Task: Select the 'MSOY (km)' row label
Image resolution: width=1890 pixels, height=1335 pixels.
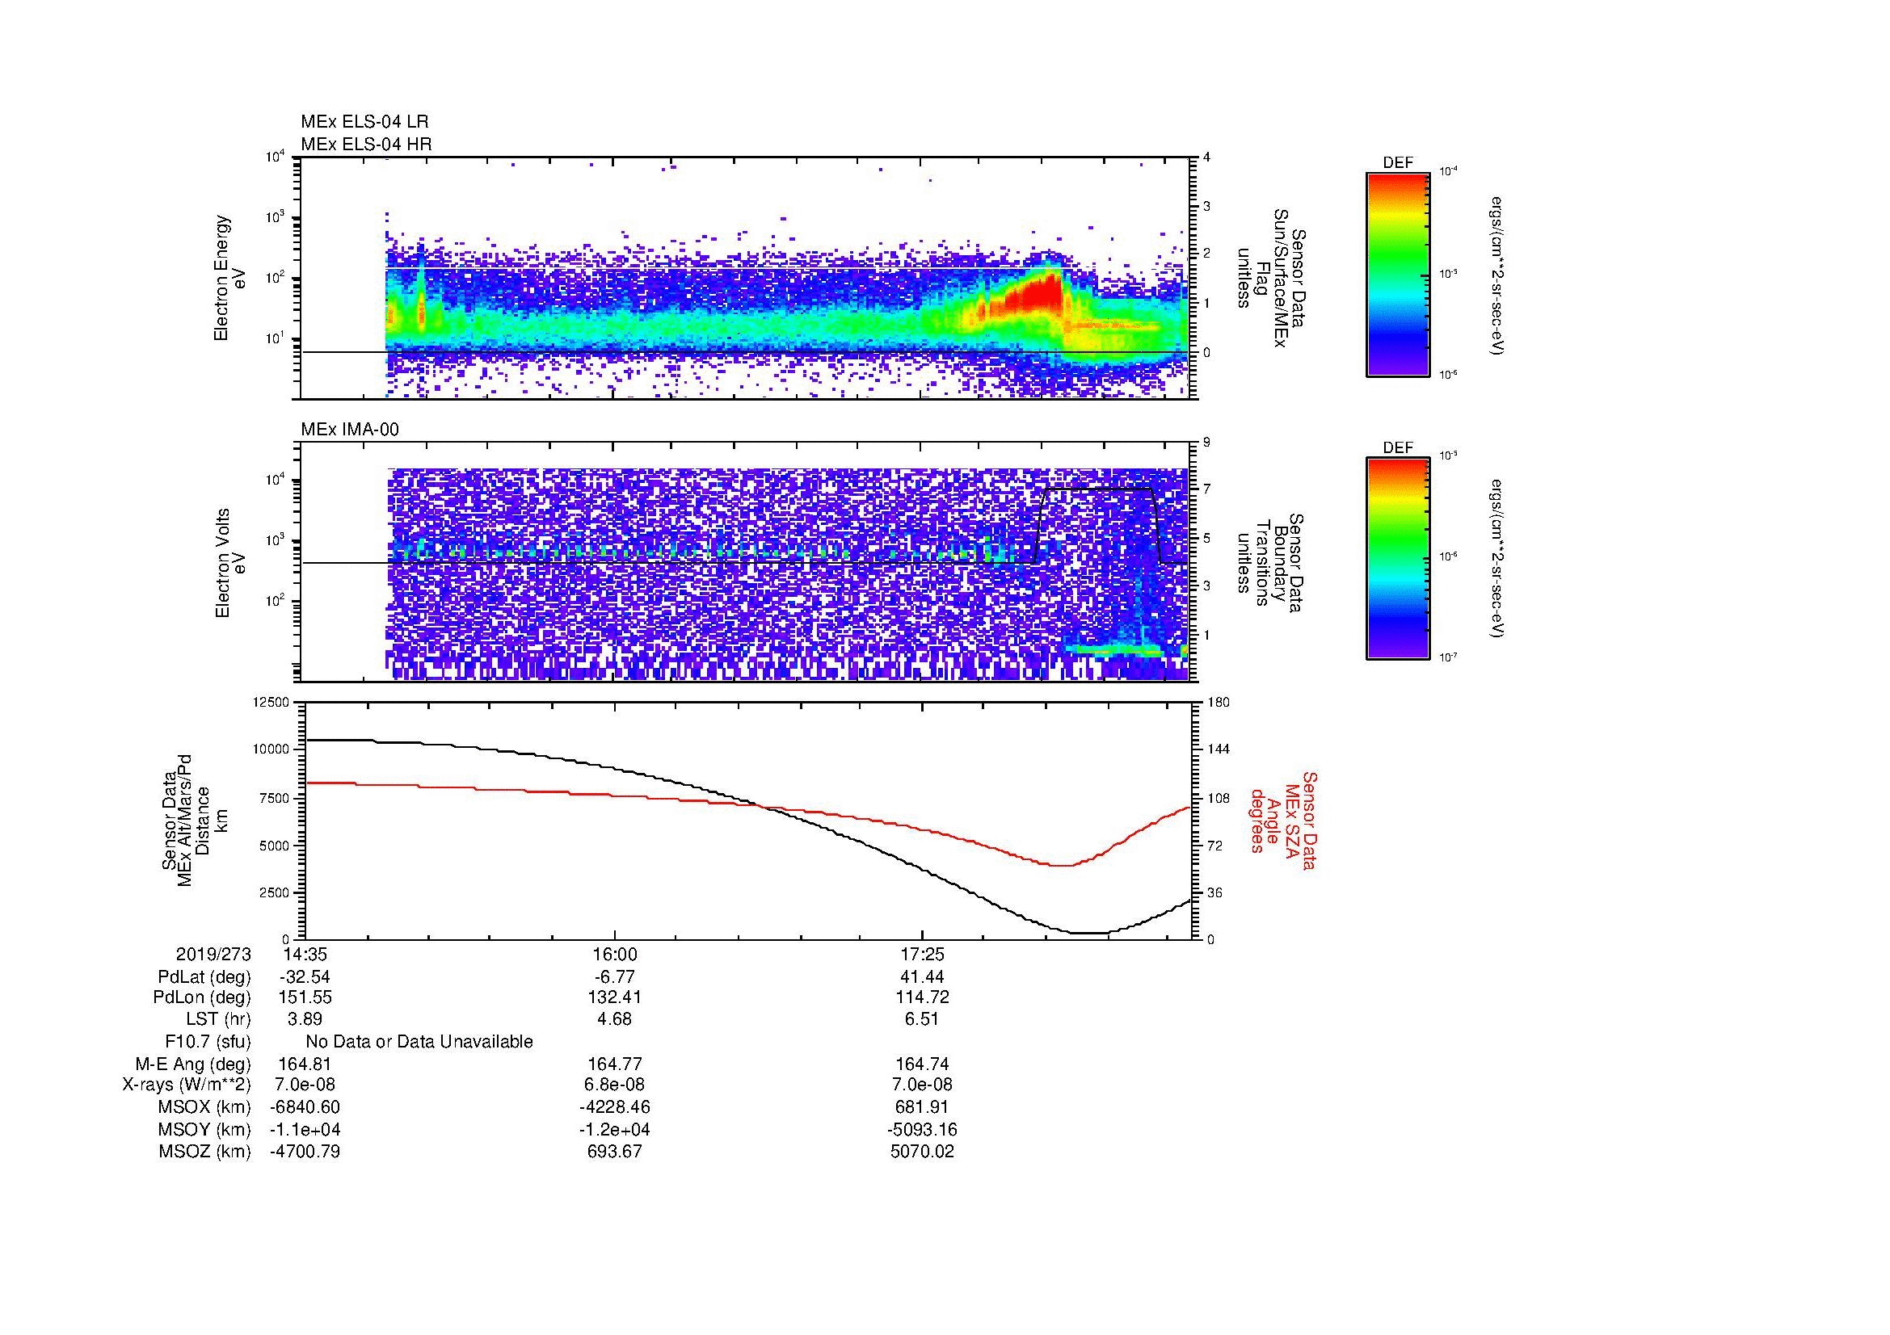Action: (x=205, y=1129)
